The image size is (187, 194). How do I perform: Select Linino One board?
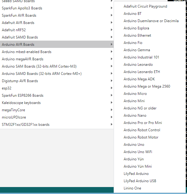pos(150,188)
